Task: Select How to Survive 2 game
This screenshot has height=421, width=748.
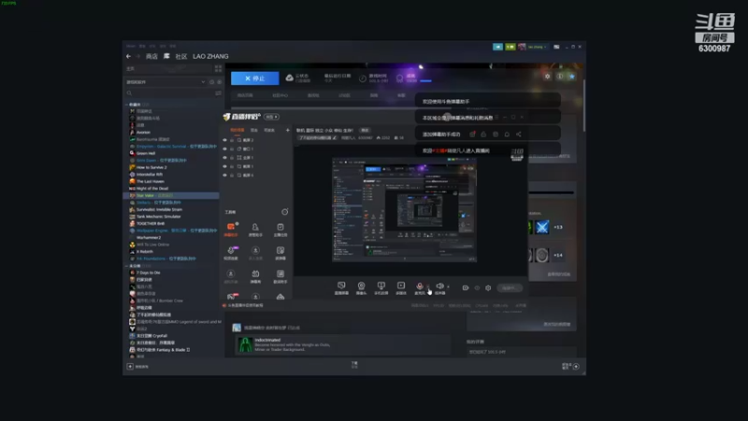Action: tap(151, 167)
